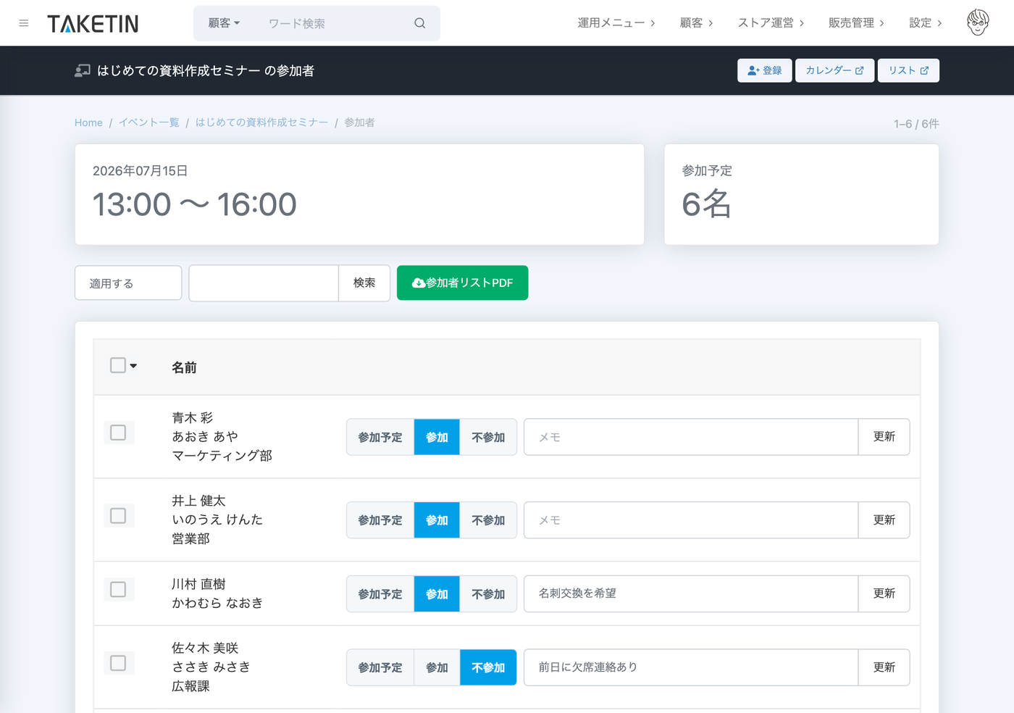This screenshot has width=1014, height=713.
Task: Set 青木 彩 to 参加
Action: (x=437, y=437)
